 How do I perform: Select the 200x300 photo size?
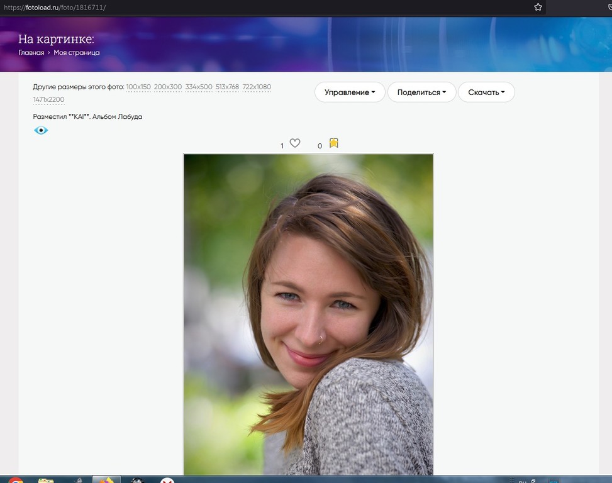[x=168, y=87]
